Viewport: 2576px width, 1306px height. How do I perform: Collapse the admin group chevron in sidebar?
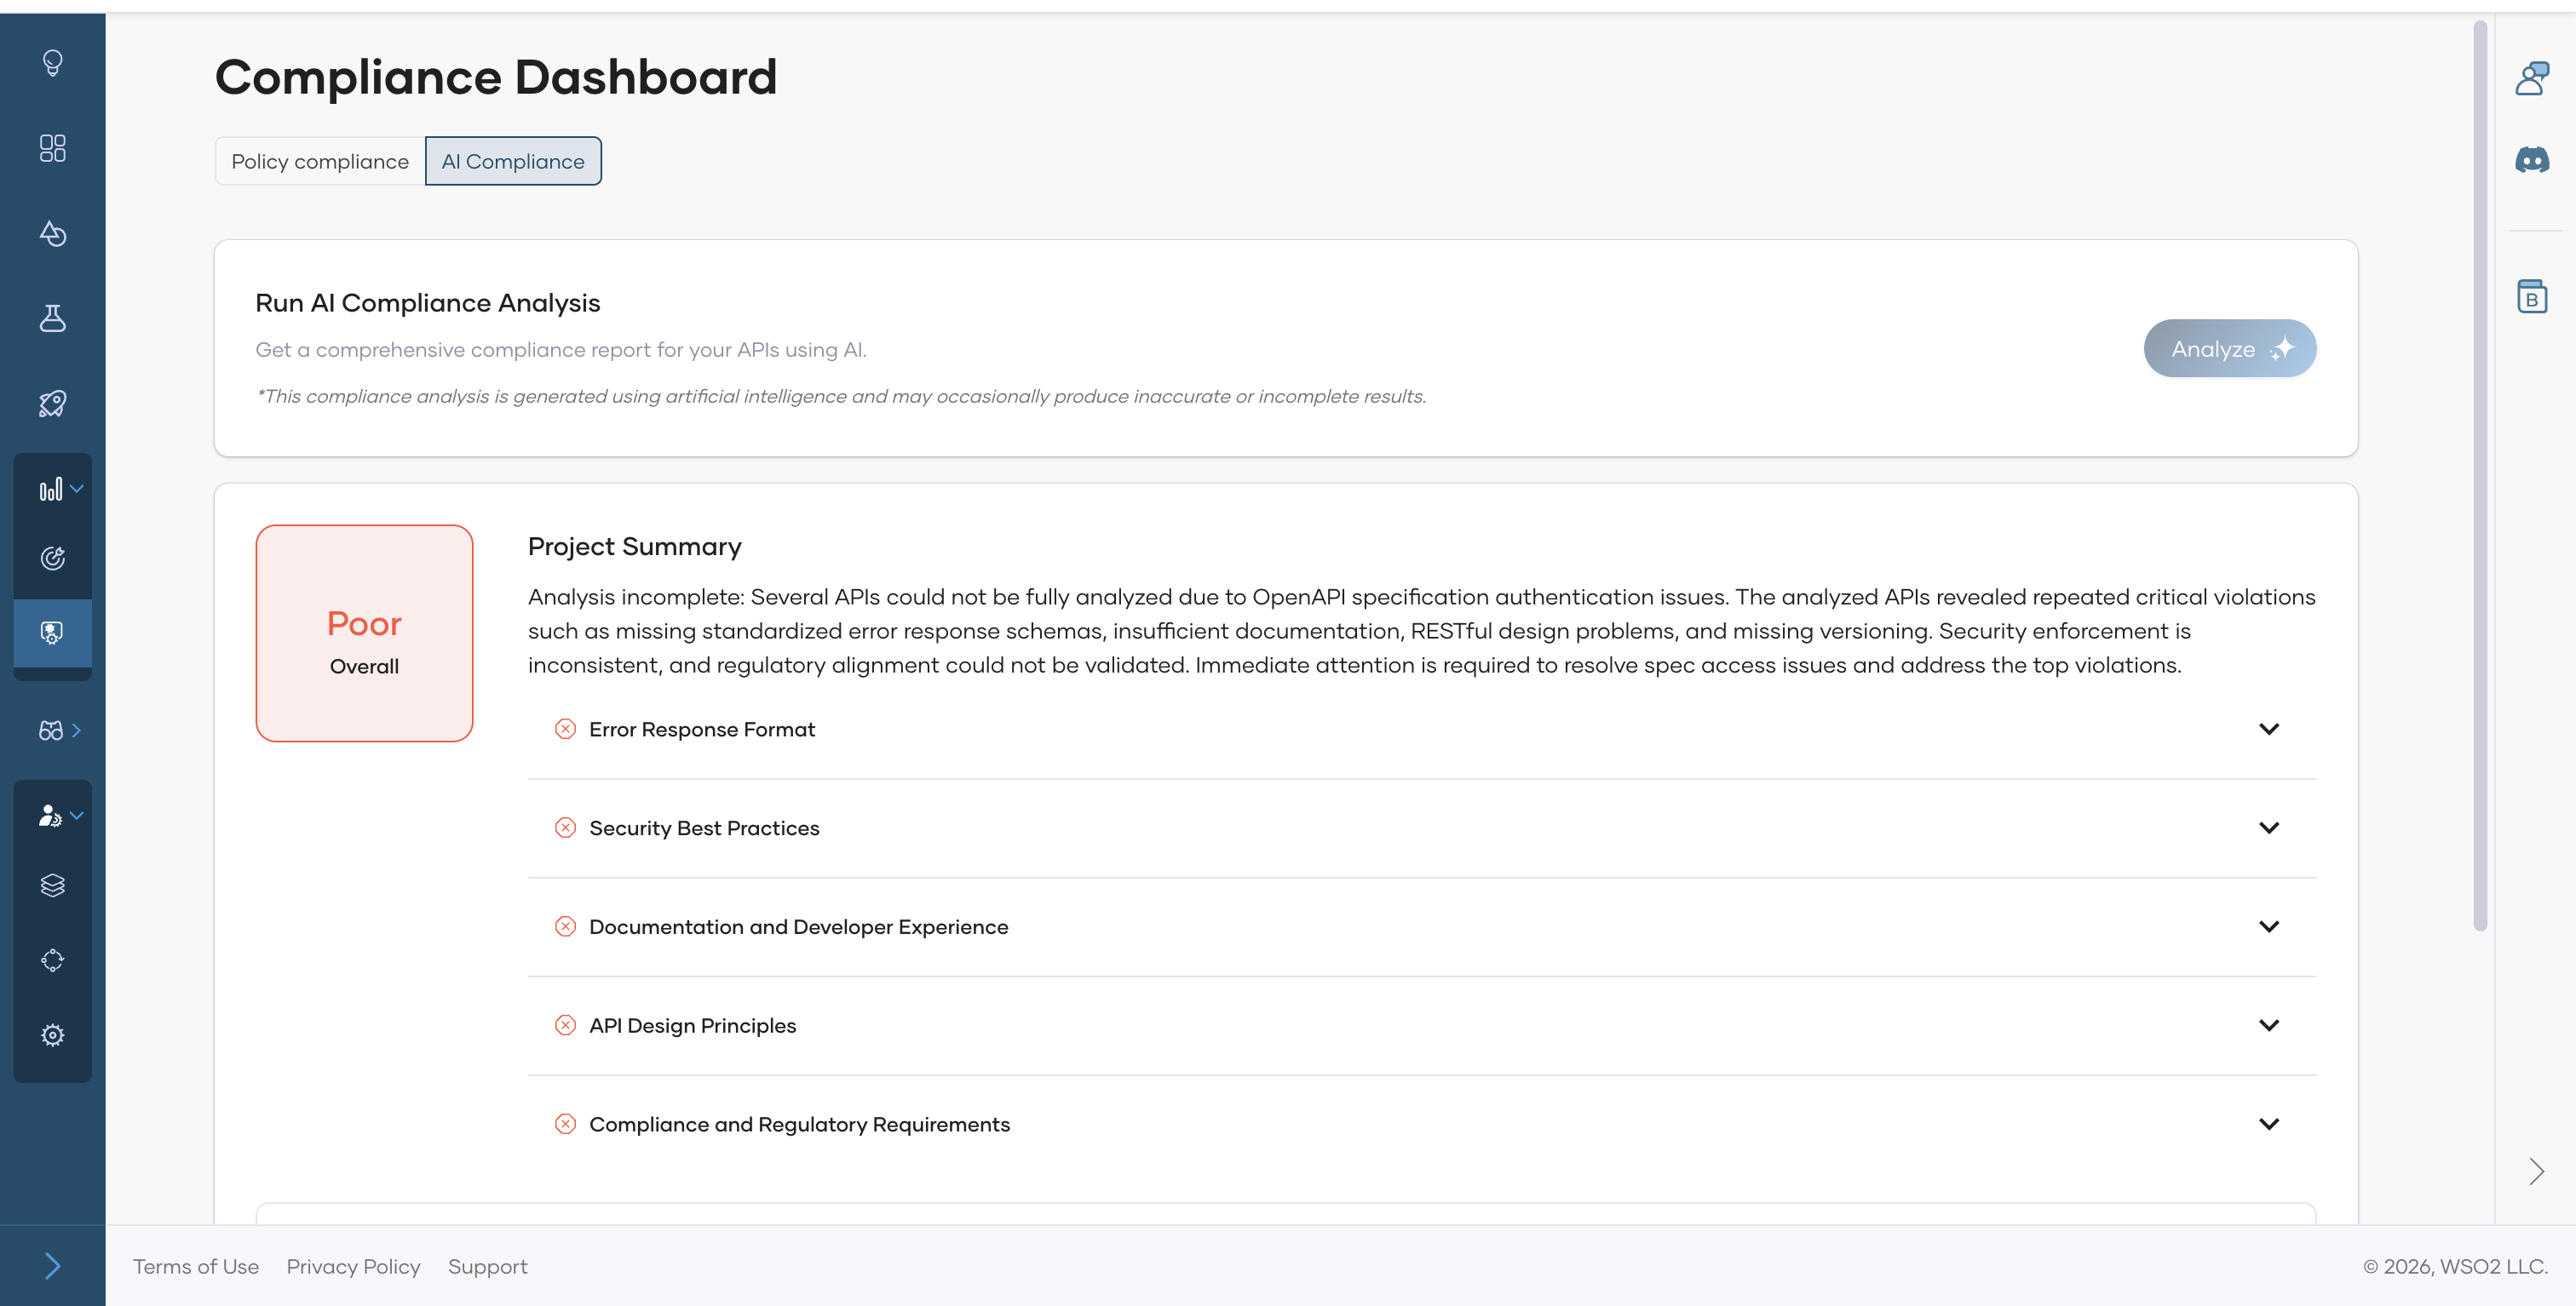pyautogui.click(x=77, y=816)
